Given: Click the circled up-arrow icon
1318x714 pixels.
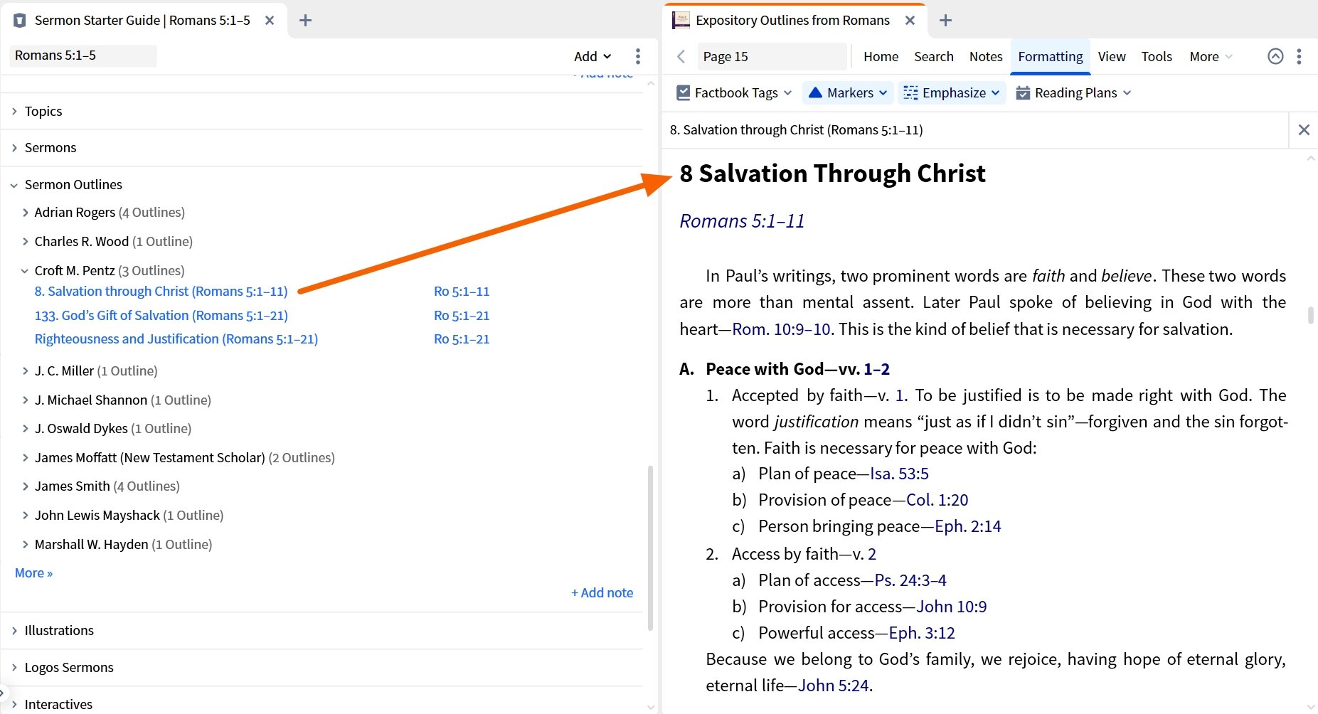Looking at the screenshot, I should coord(1275,57).
